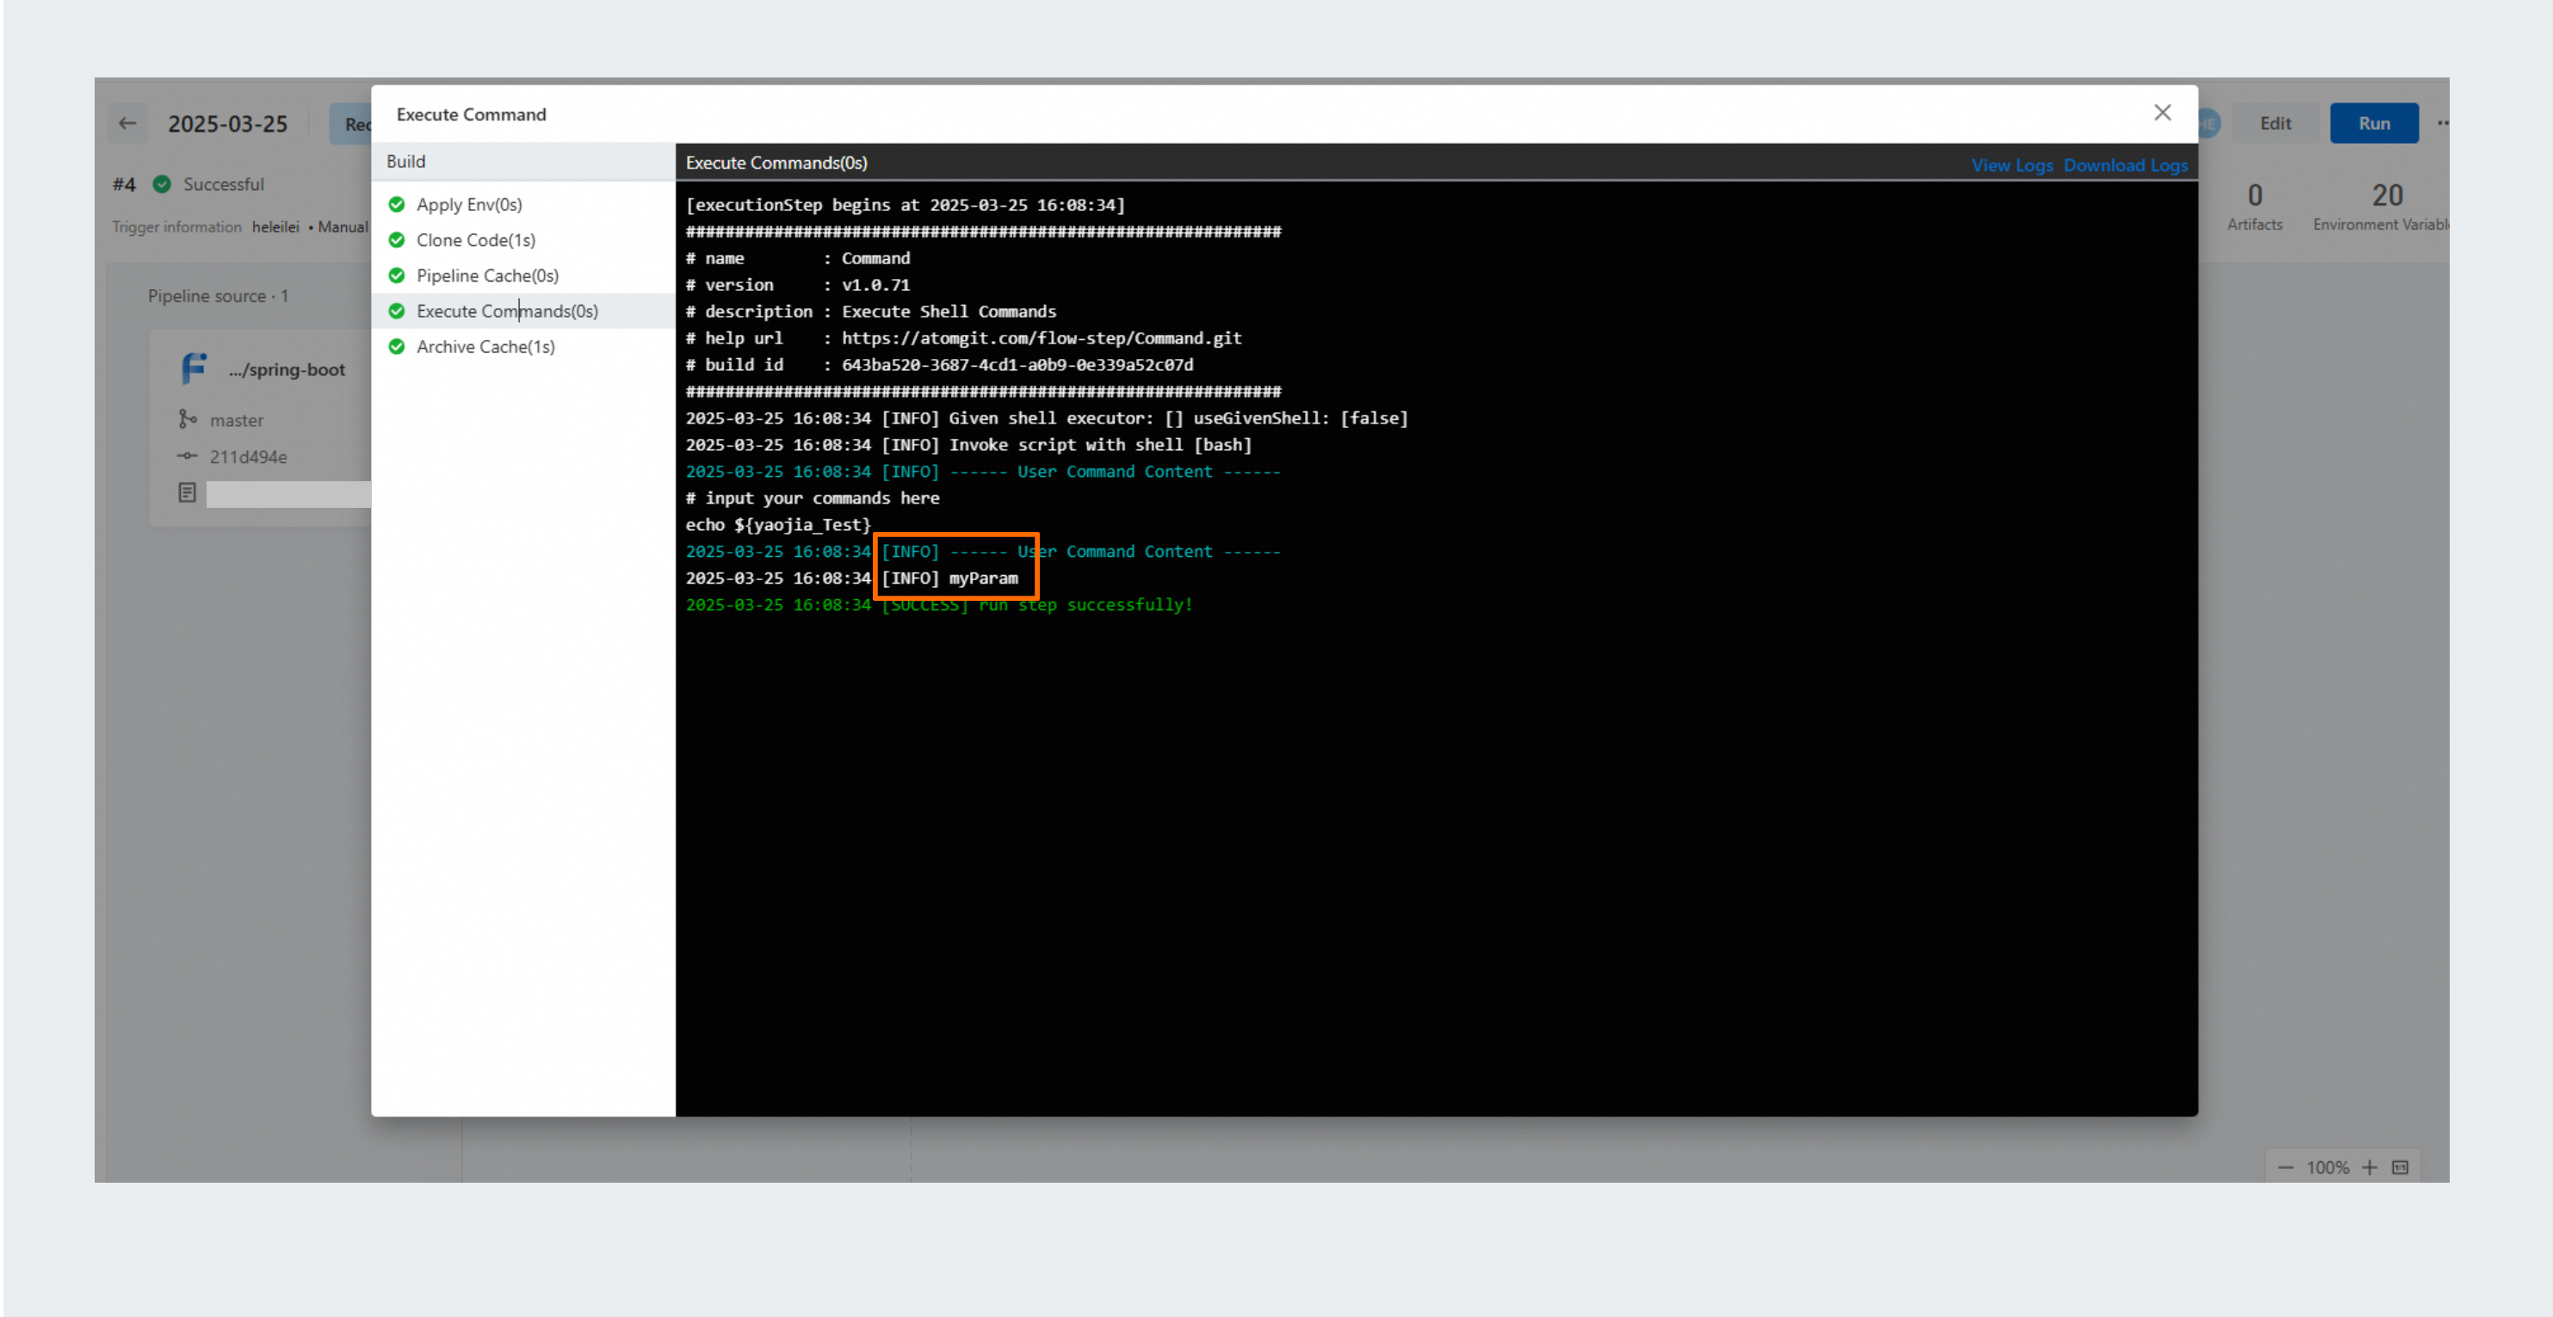Select the Apply Env(0s) step
This screenshot has width=2553, height=1317.
point(469,205)
